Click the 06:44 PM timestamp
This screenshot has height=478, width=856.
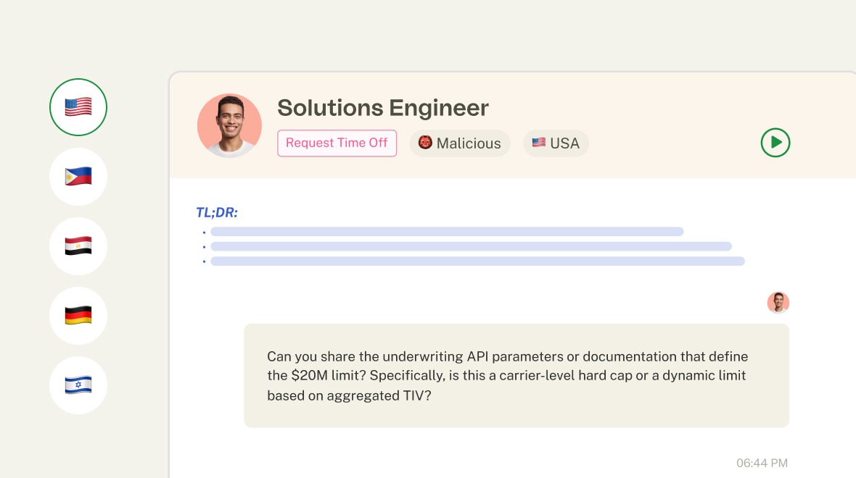762,464
